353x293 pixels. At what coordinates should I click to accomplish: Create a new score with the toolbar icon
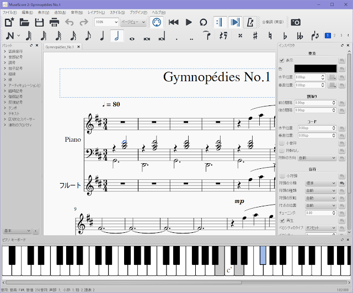pyautogui.click(x=9, y=22)
